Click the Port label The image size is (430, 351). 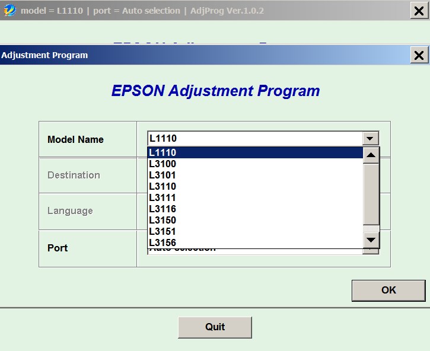pyautogui.click(x=58, y=248)
